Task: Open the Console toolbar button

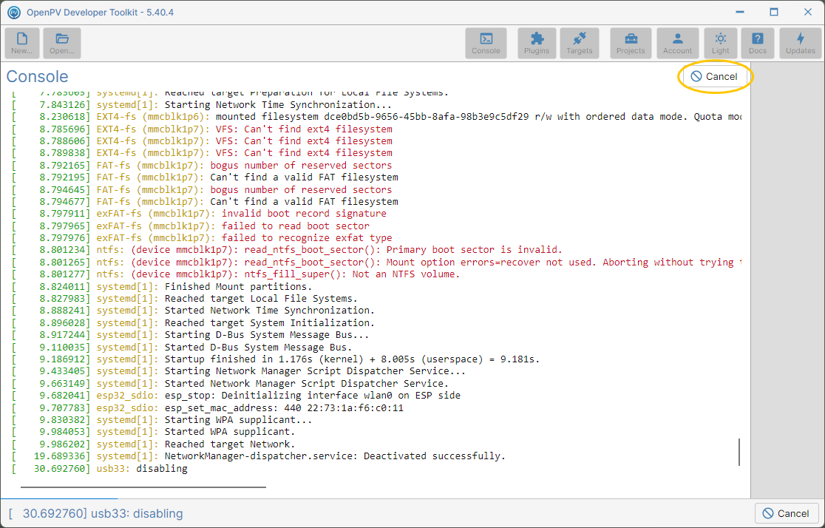Action: [x=486, y=43]
